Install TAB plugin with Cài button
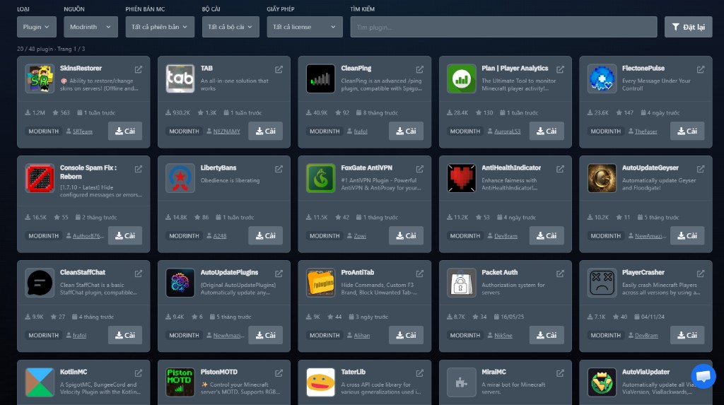The image size is (724, 405). [266, 131]
